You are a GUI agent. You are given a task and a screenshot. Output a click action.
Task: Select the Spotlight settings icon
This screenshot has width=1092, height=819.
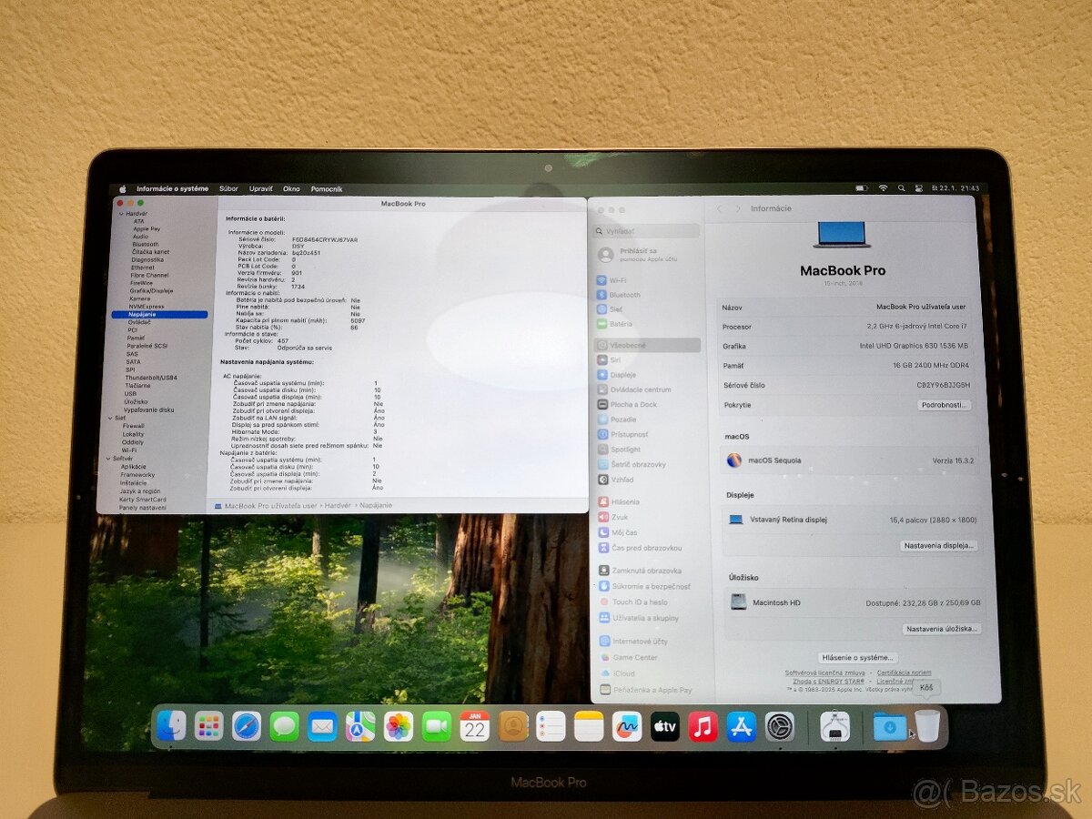pos(604,450)
